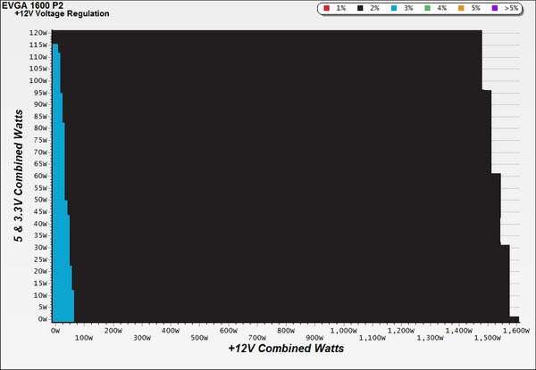This screenshot has width=536, height=370.
Task: Click the '700w' x-axis tick label
Action: 257,338
